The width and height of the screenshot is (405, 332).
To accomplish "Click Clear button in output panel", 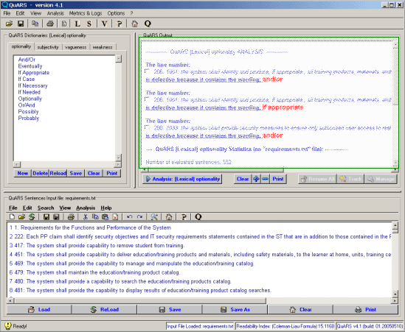I will (x=243, y=179).
